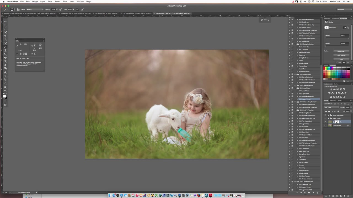Click the Color Range button

pos(341,55)
